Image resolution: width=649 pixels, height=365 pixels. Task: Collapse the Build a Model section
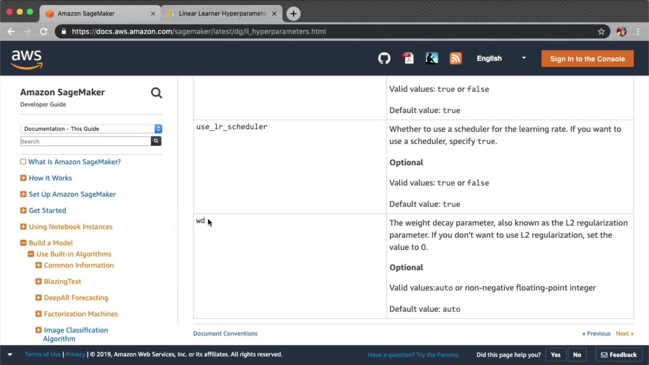point(23,243)
